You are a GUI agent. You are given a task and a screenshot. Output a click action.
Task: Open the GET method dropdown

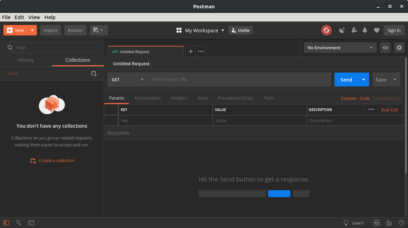pyautogui.click(x=127, y=79)
